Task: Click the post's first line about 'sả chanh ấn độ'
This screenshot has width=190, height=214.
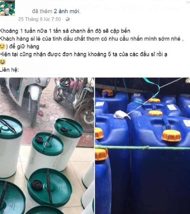Action: pyautogui.click(x=65, y=31)
